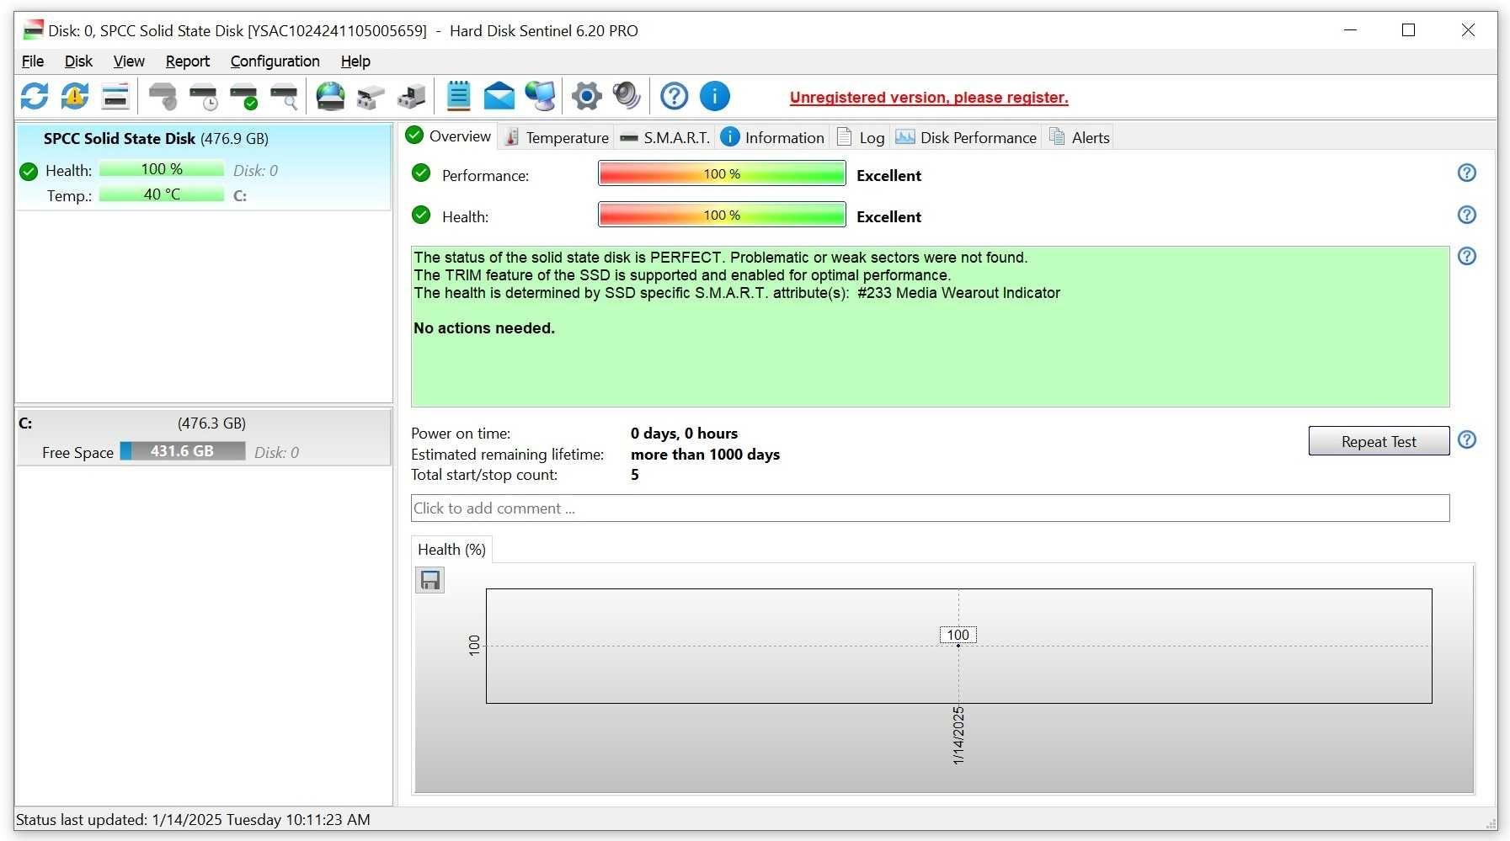
Task: Click help icon beside Health bar row
Action: (x=1467, y=215)
